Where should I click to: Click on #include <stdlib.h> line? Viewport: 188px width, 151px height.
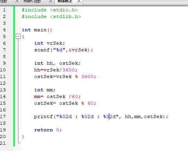pyautogui.click(x=51, y=16)
